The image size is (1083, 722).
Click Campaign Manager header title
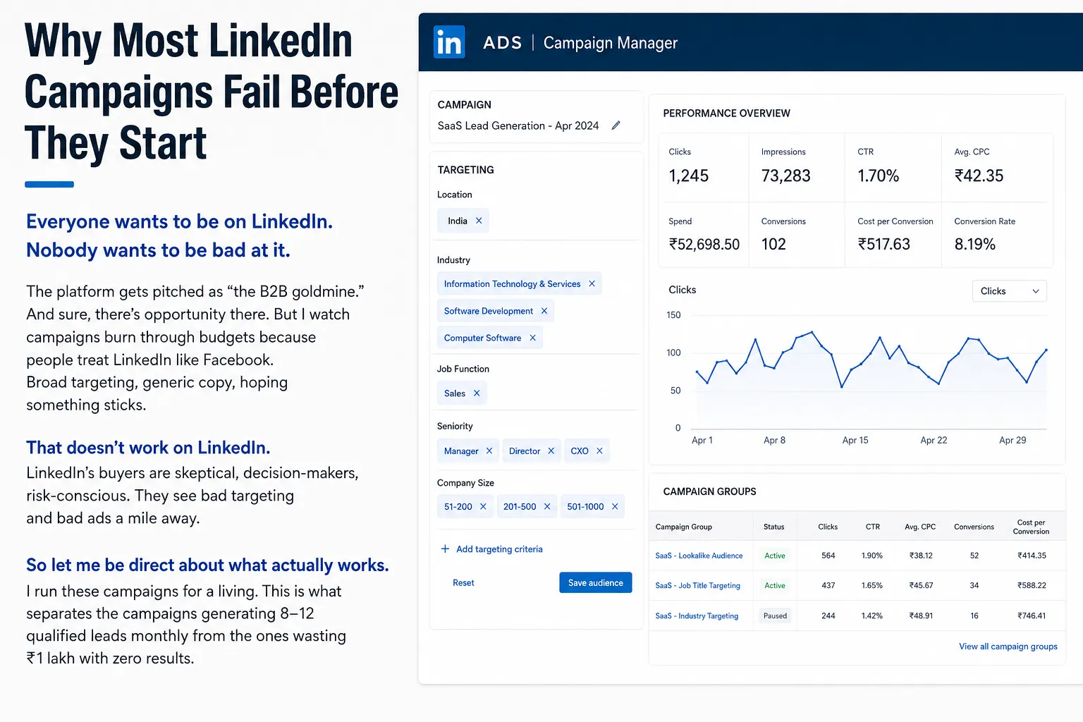click(x=611, y=43)
